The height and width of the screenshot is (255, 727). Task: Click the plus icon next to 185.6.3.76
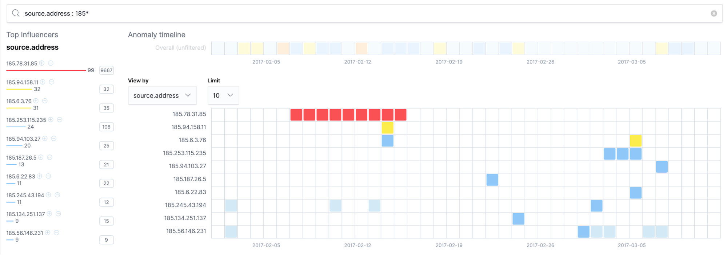[x=36, y=101]
